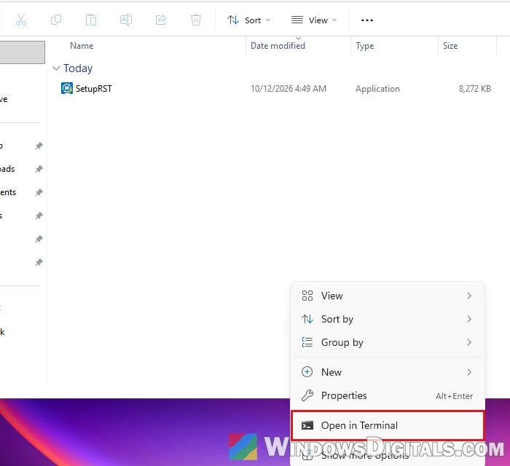Click the Rename icon in toolbar
This screenshot has height=466, width=510.
pos(126,20)
